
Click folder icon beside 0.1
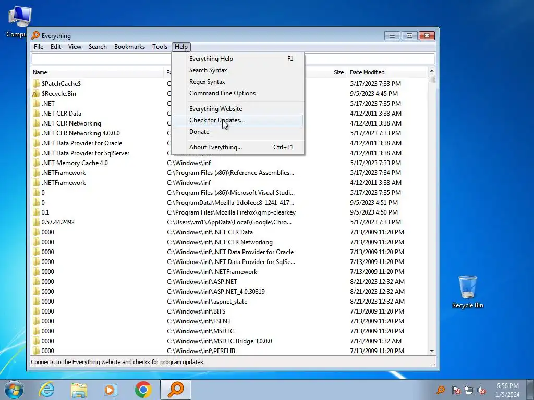click(x=36, y=213)
